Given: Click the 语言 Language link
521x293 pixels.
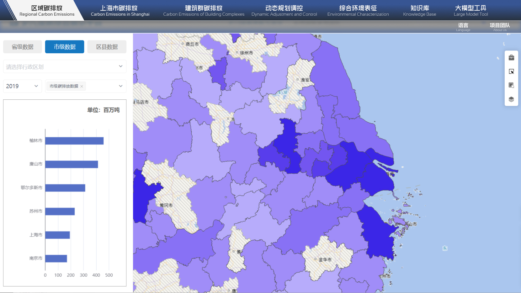Looking at the screenshot, I should click(x=463, y=27).
